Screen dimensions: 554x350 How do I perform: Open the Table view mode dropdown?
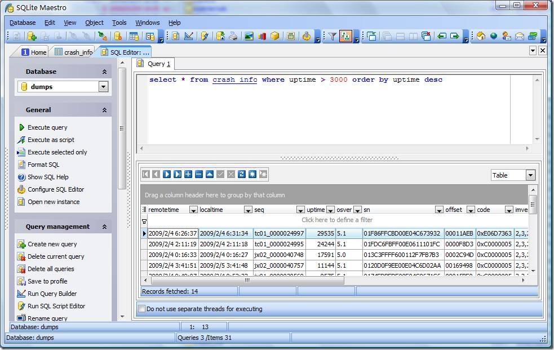(530, 175)
